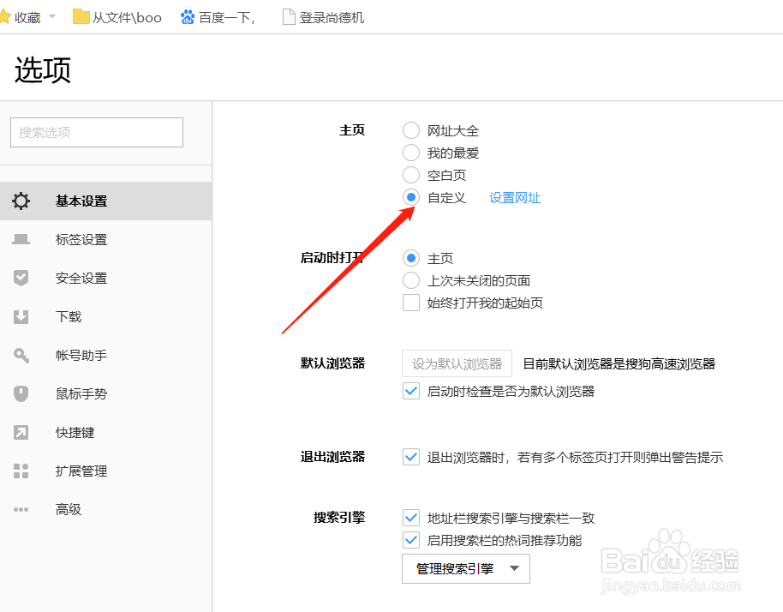Screen dimensions: 783x612
Task: Click the star 收藏 icon in bookmarks bar
Action: point(4,17)
